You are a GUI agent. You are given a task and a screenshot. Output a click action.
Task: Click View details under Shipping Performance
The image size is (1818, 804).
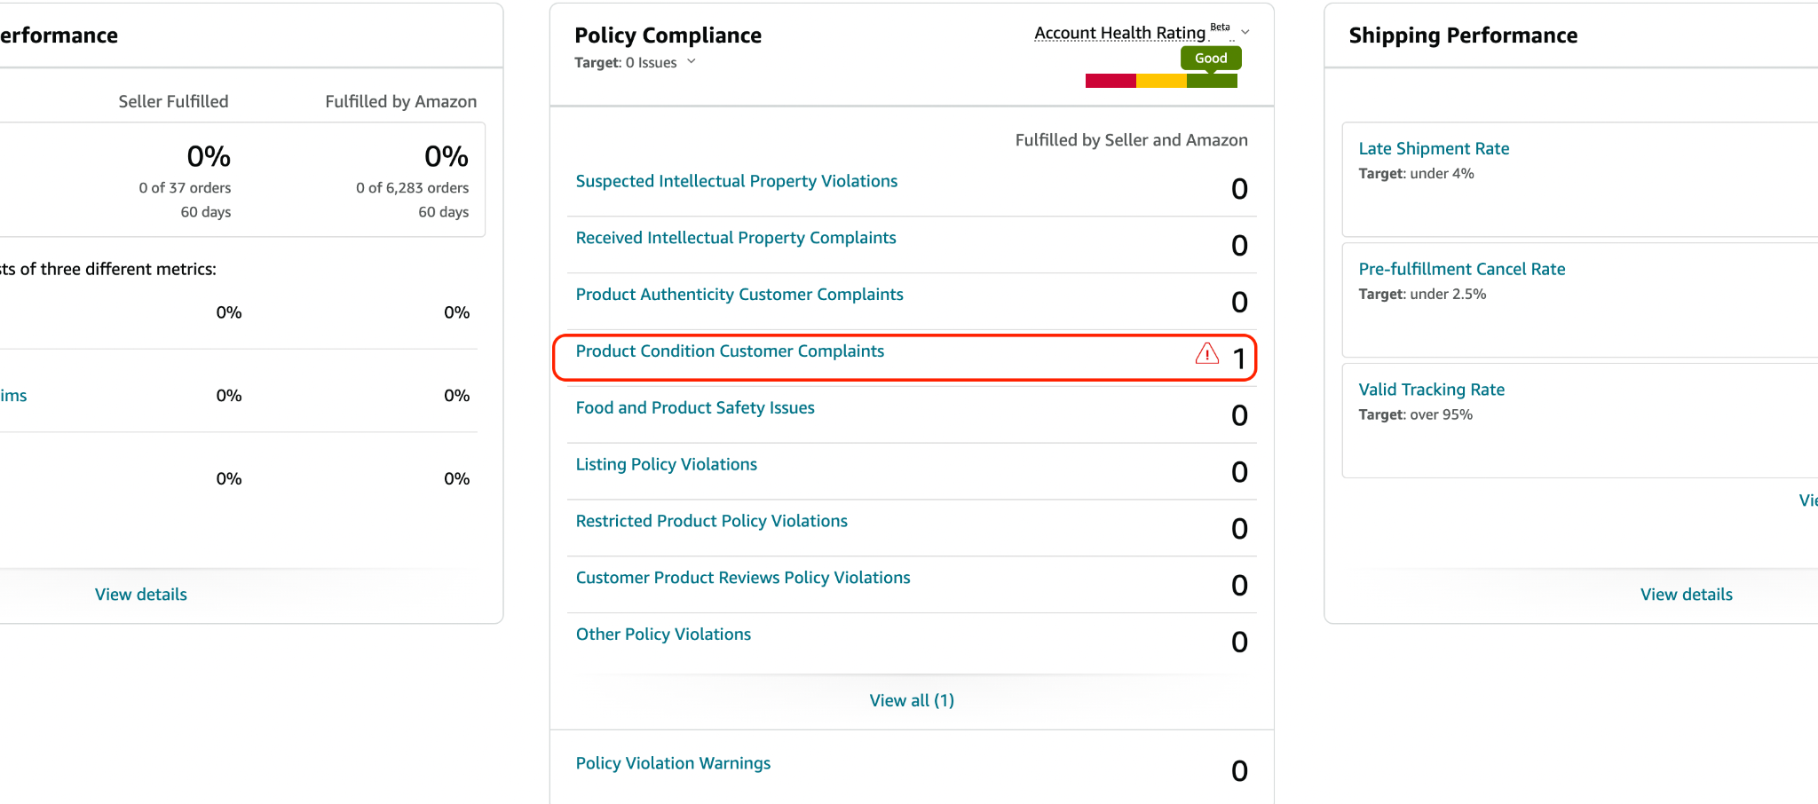[x=1686, y=595]
